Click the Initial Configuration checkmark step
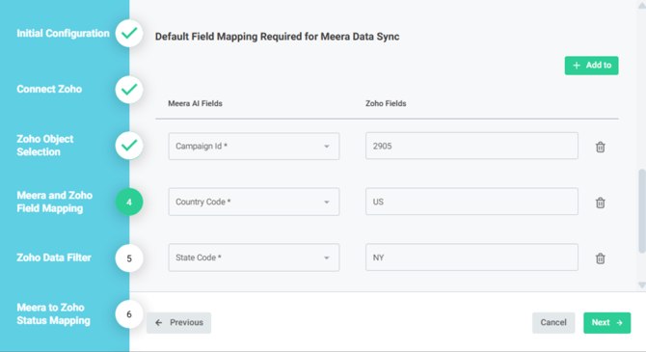This screenshot has width=646, height=352. click(129, 34)
